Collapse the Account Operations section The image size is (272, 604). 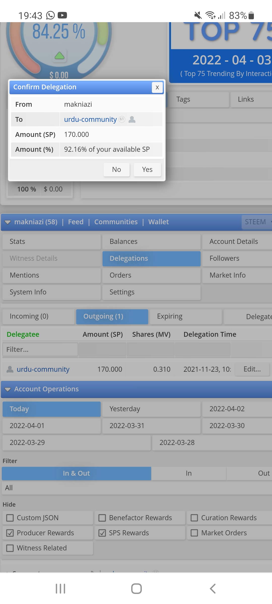8,389
